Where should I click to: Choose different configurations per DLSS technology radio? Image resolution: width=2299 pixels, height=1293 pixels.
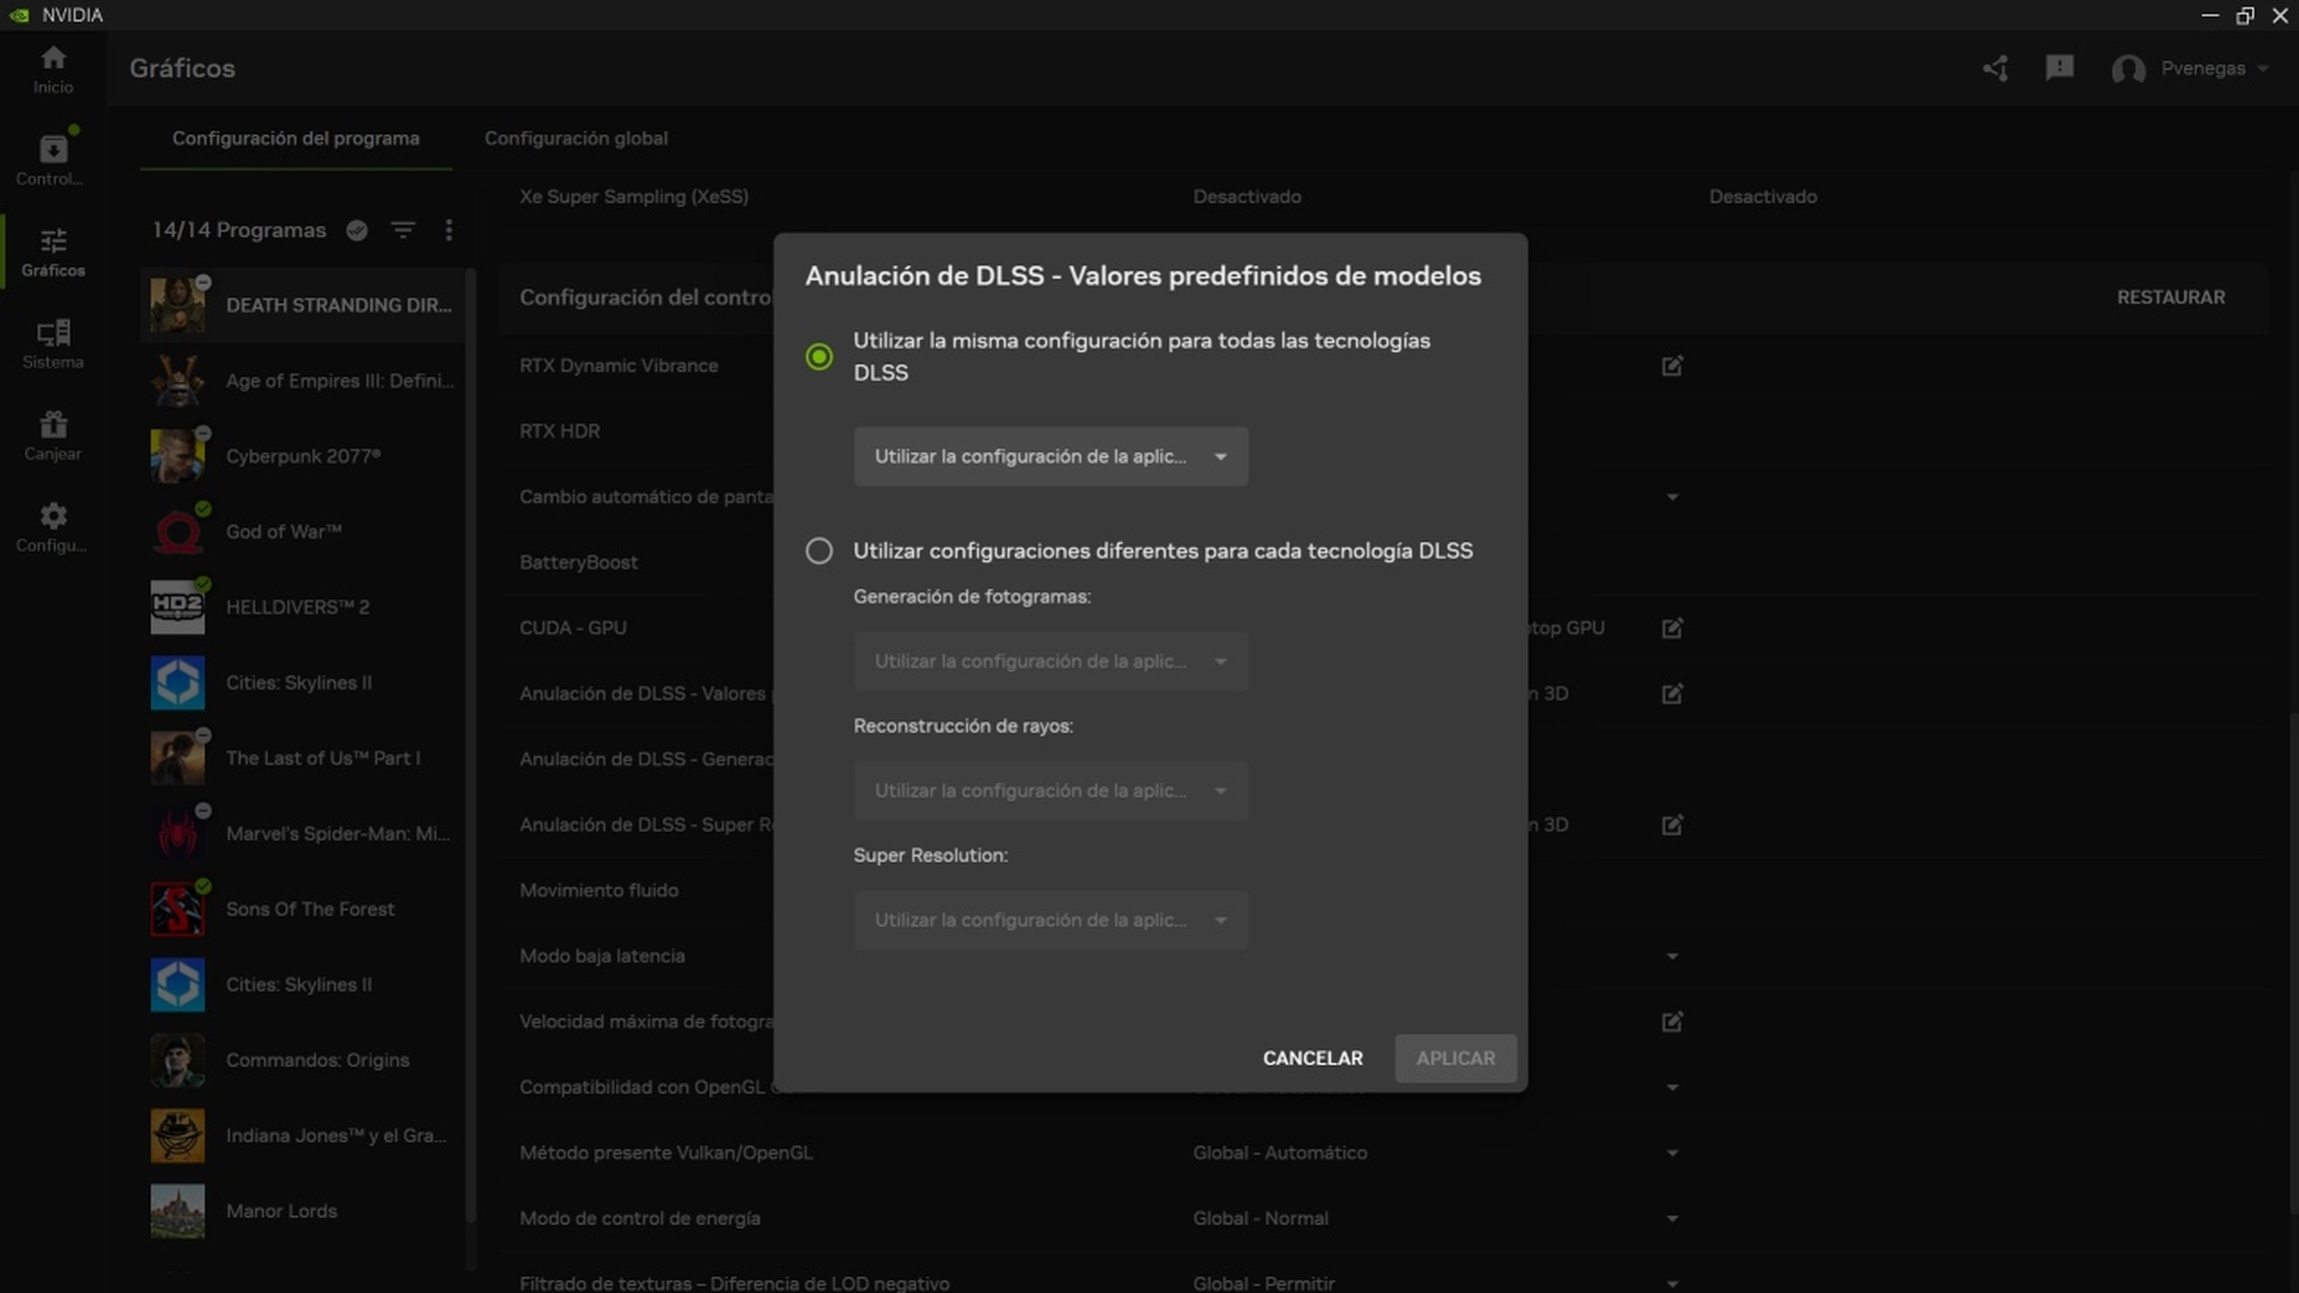[x=818, y=551]
